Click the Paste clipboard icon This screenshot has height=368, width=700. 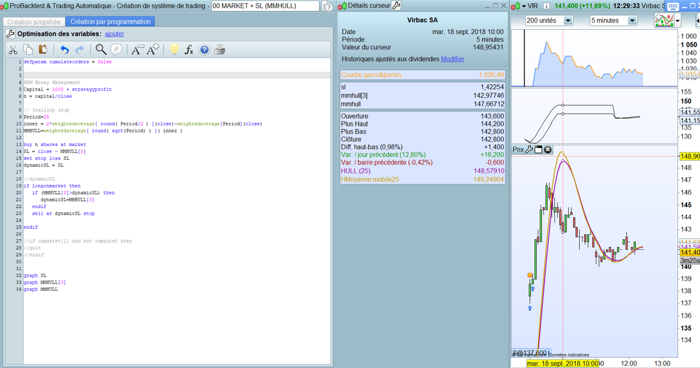43,50
